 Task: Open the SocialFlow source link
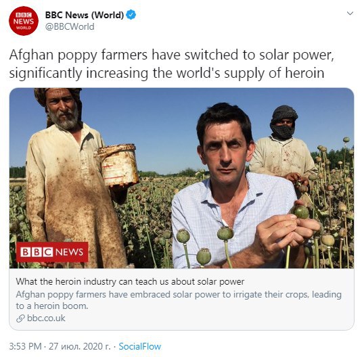tap(139, 346)
